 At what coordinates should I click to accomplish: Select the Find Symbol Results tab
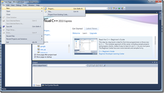click(x=50, y=85)
